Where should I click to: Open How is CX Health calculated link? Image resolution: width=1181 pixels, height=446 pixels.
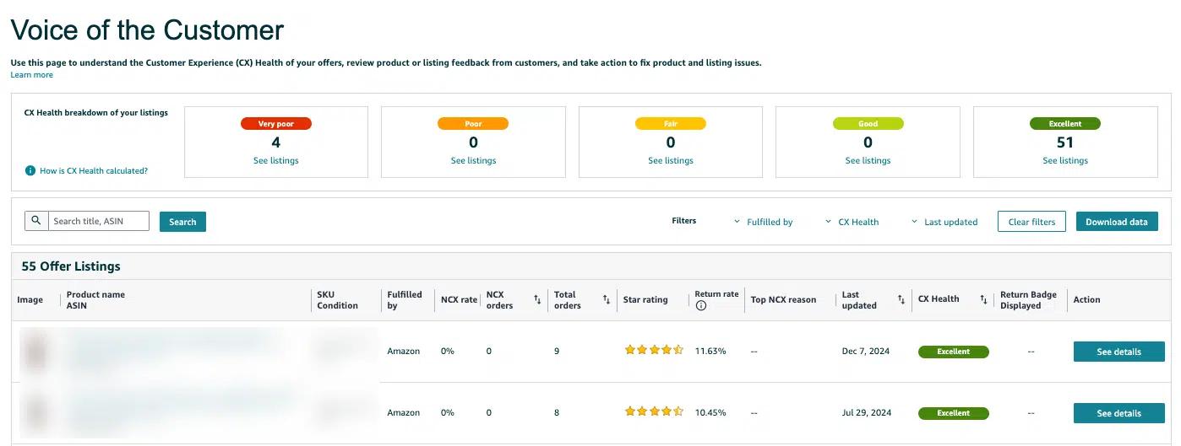94,170
